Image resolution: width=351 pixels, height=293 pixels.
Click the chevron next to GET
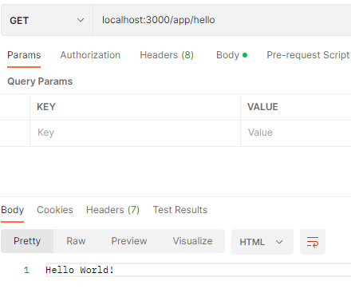click(x=81, y=20)
